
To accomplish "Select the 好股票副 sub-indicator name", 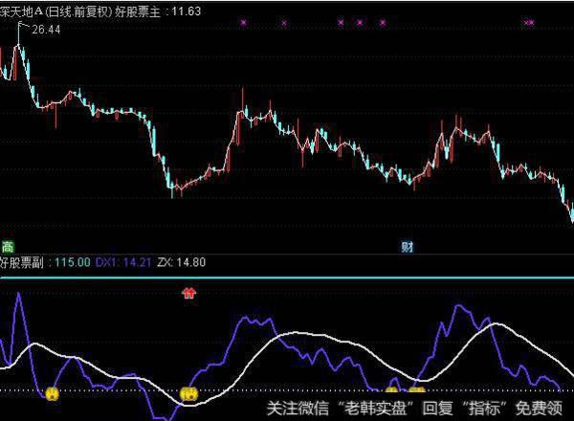I will click(22, 262).
